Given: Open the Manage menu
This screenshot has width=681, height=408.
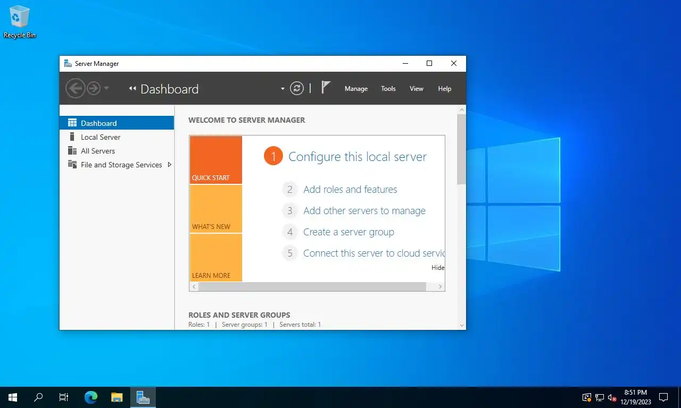Looking at the screenshot, I should coord(356,89).
